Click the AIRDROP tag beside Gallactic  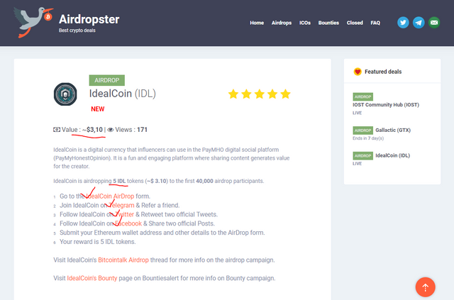(362, 130)
